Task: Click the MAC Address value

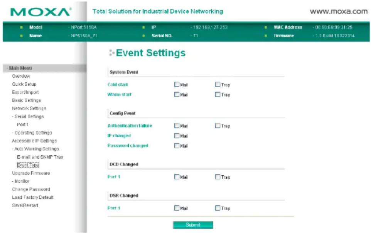Action: (x=334, y=27)
